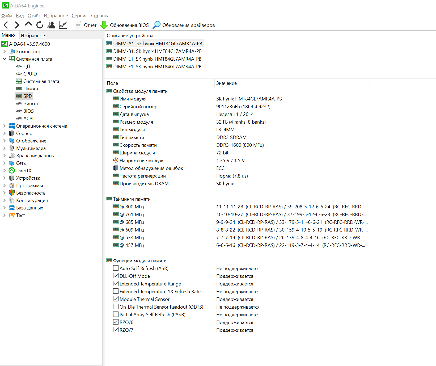Open the Справка menu
This screenshot has height=366, width=436.
(100, 16)
